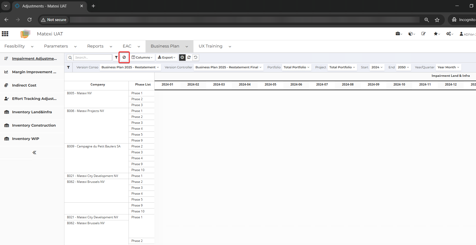Focus the grid Search field
The width and height of the screenshot is (476, 245).
point(93,58)
